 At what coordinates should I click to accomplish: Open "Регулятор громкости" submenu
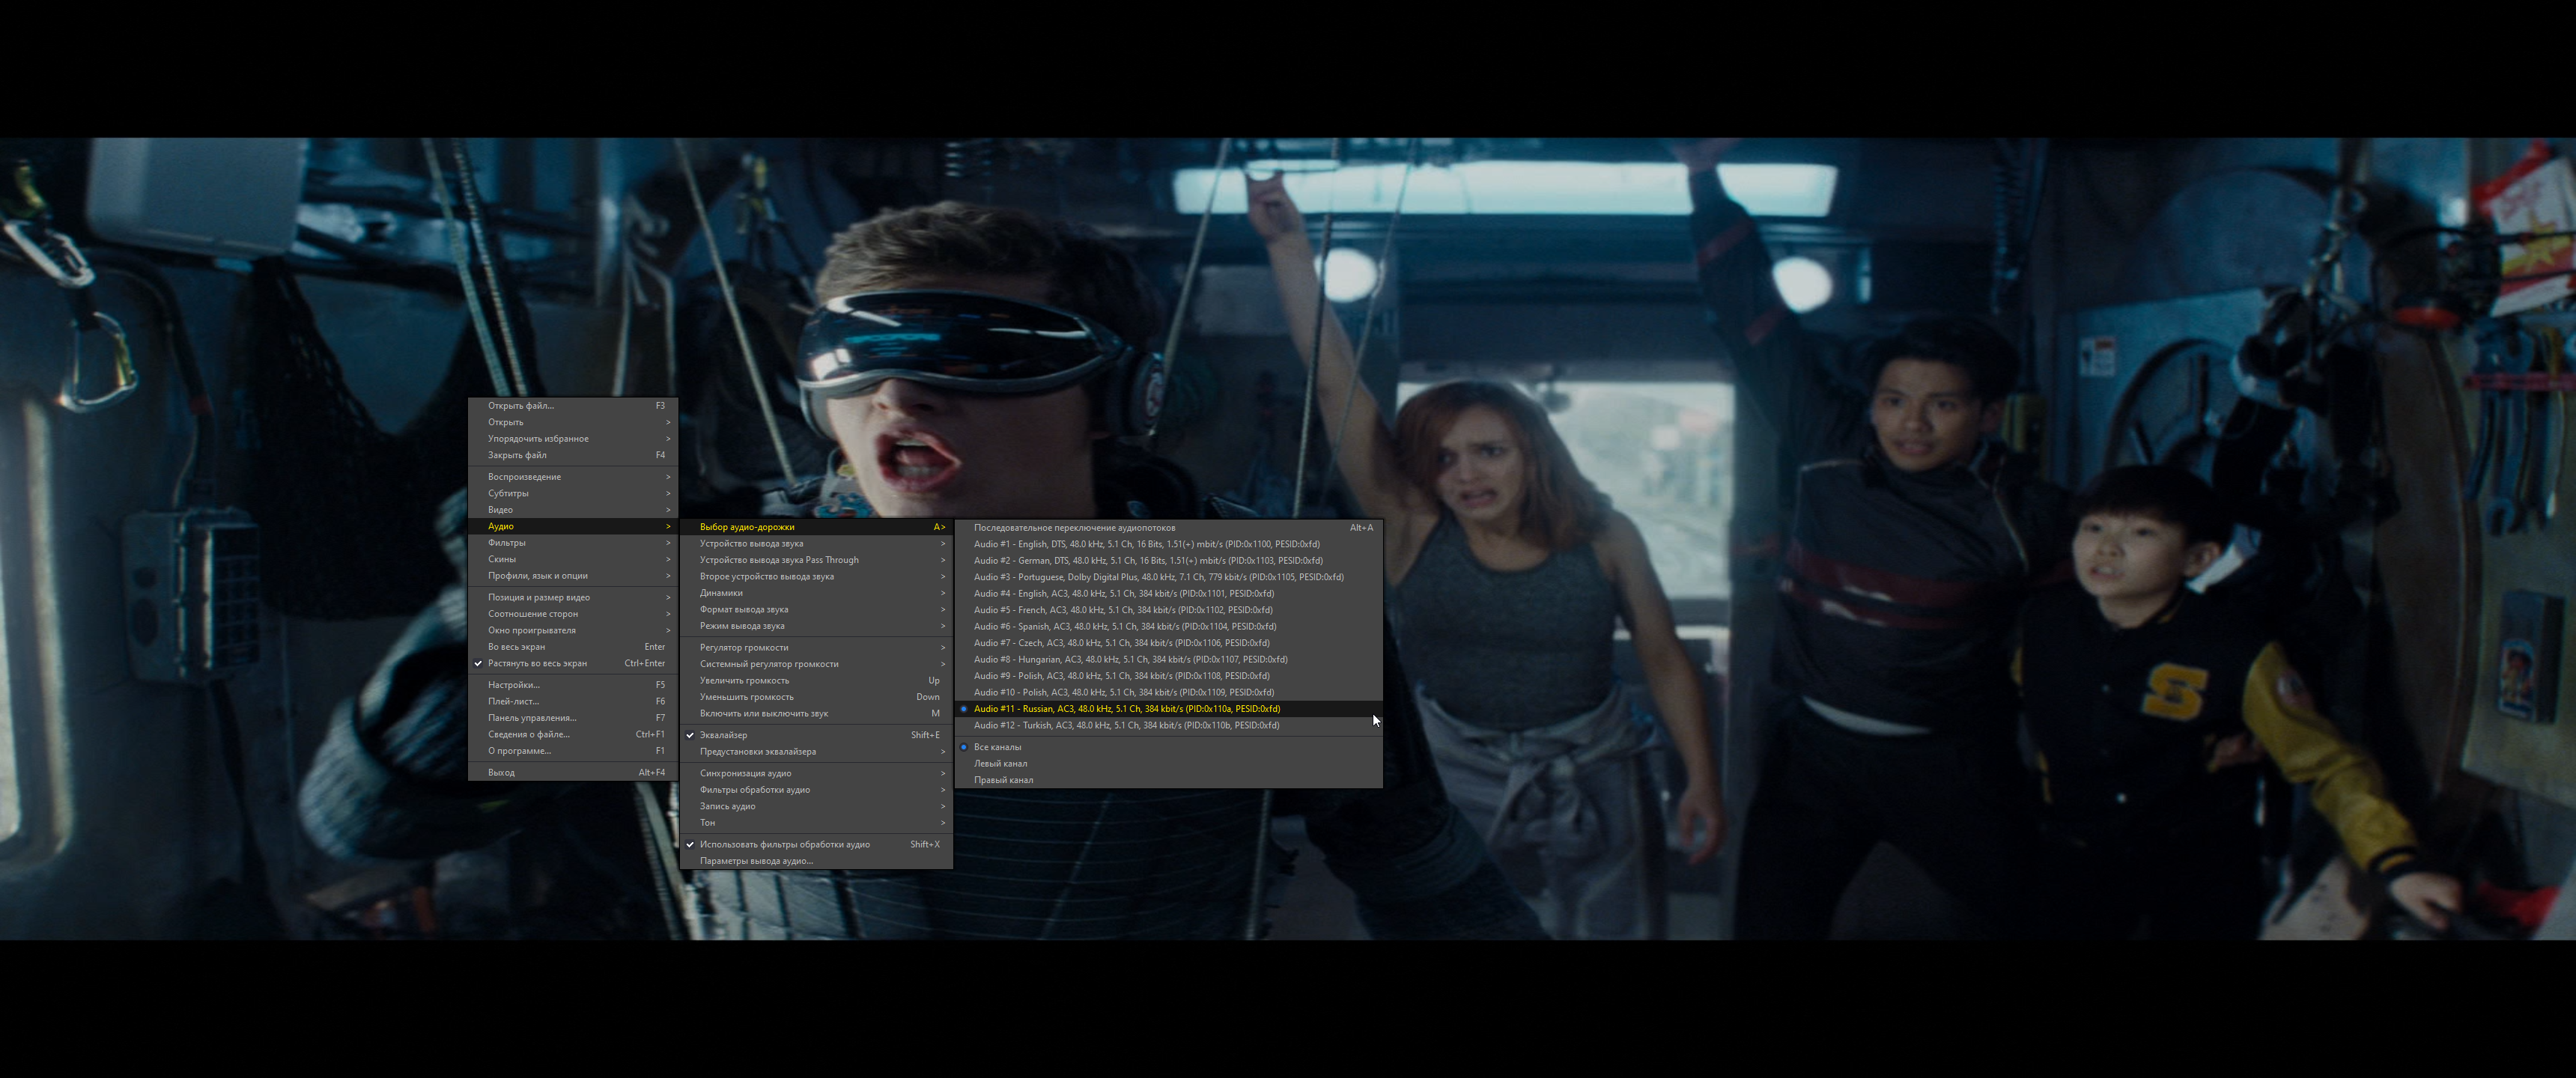click(816, 648)
